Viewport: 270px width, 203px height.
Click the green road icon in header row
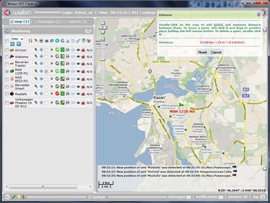pyautogui.click(x=84, y=41)
